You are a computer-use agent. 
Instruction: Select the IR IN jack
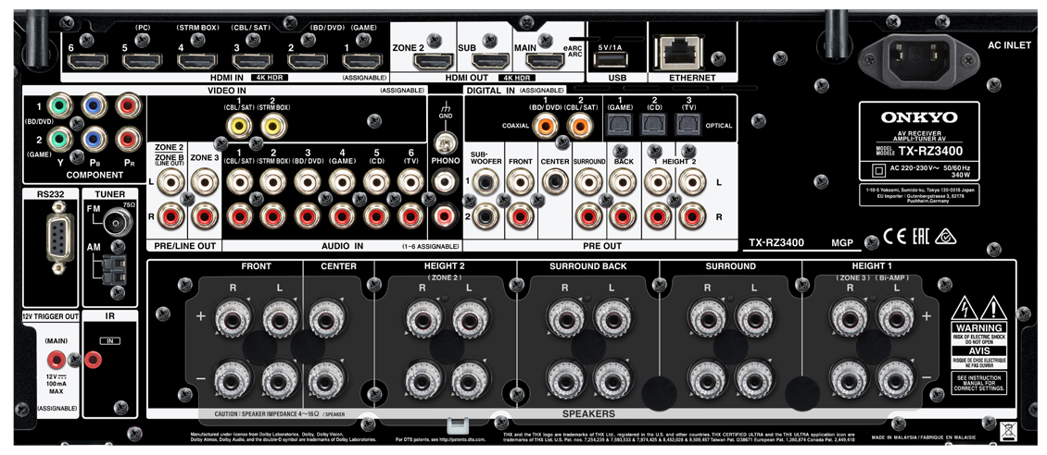pos(94,361)
